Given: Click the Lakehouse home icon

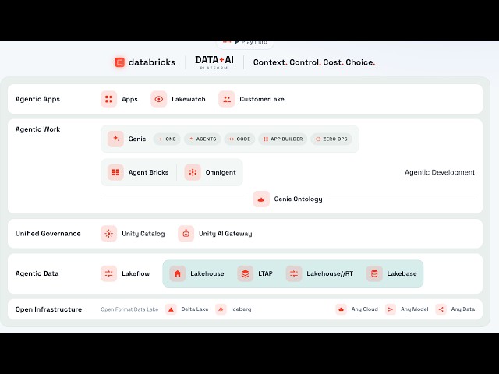Looking at the screenshot, I should [178, 273].
